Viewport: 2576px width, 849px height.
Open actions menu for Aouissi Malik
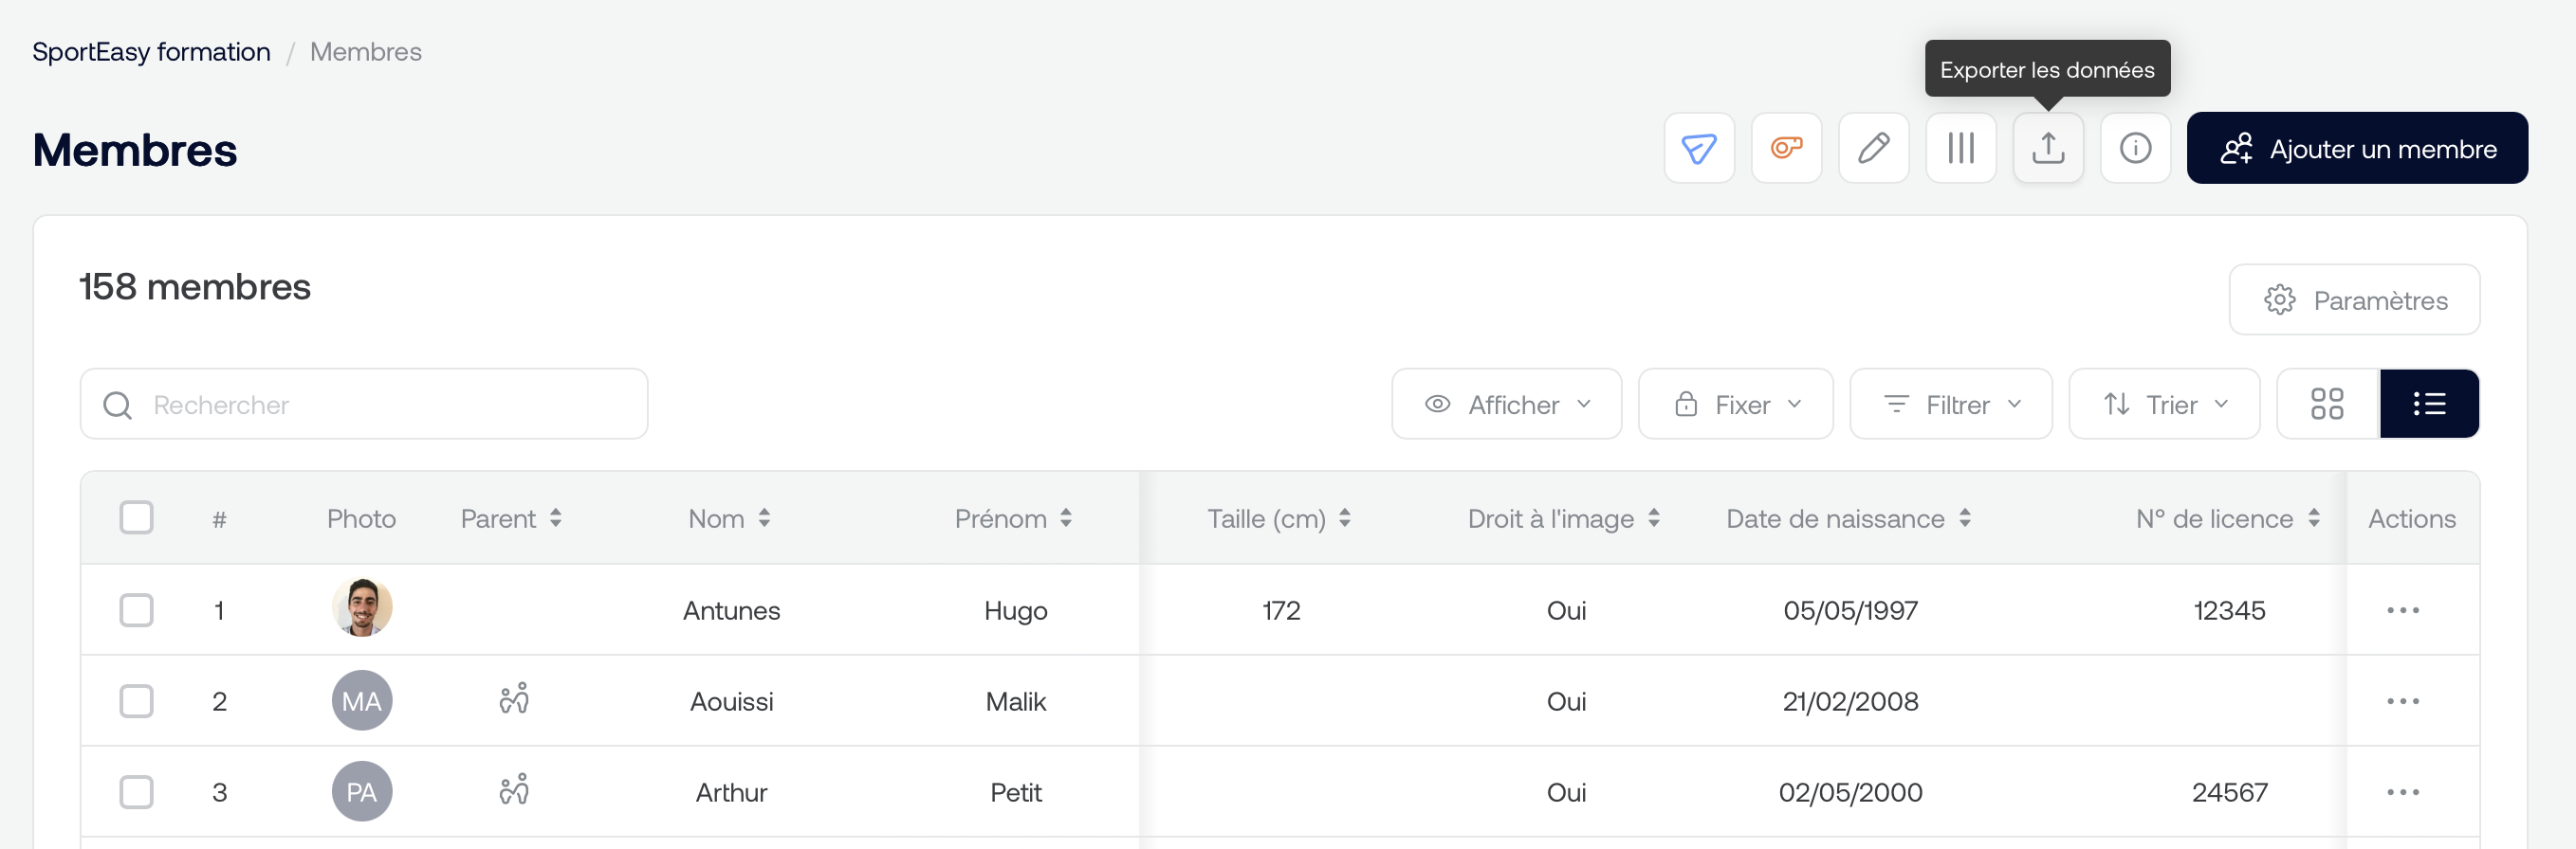click(2402, 701)
